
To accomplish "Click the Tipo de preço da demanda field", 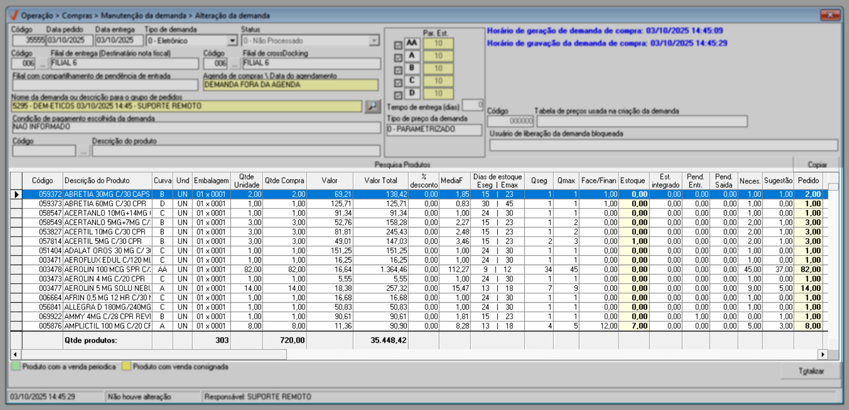I will pos(434,129).
